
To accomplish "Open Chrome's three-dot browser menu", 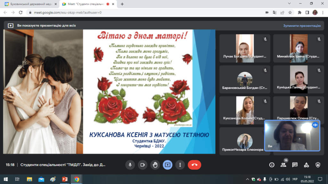I will (323, 12).
